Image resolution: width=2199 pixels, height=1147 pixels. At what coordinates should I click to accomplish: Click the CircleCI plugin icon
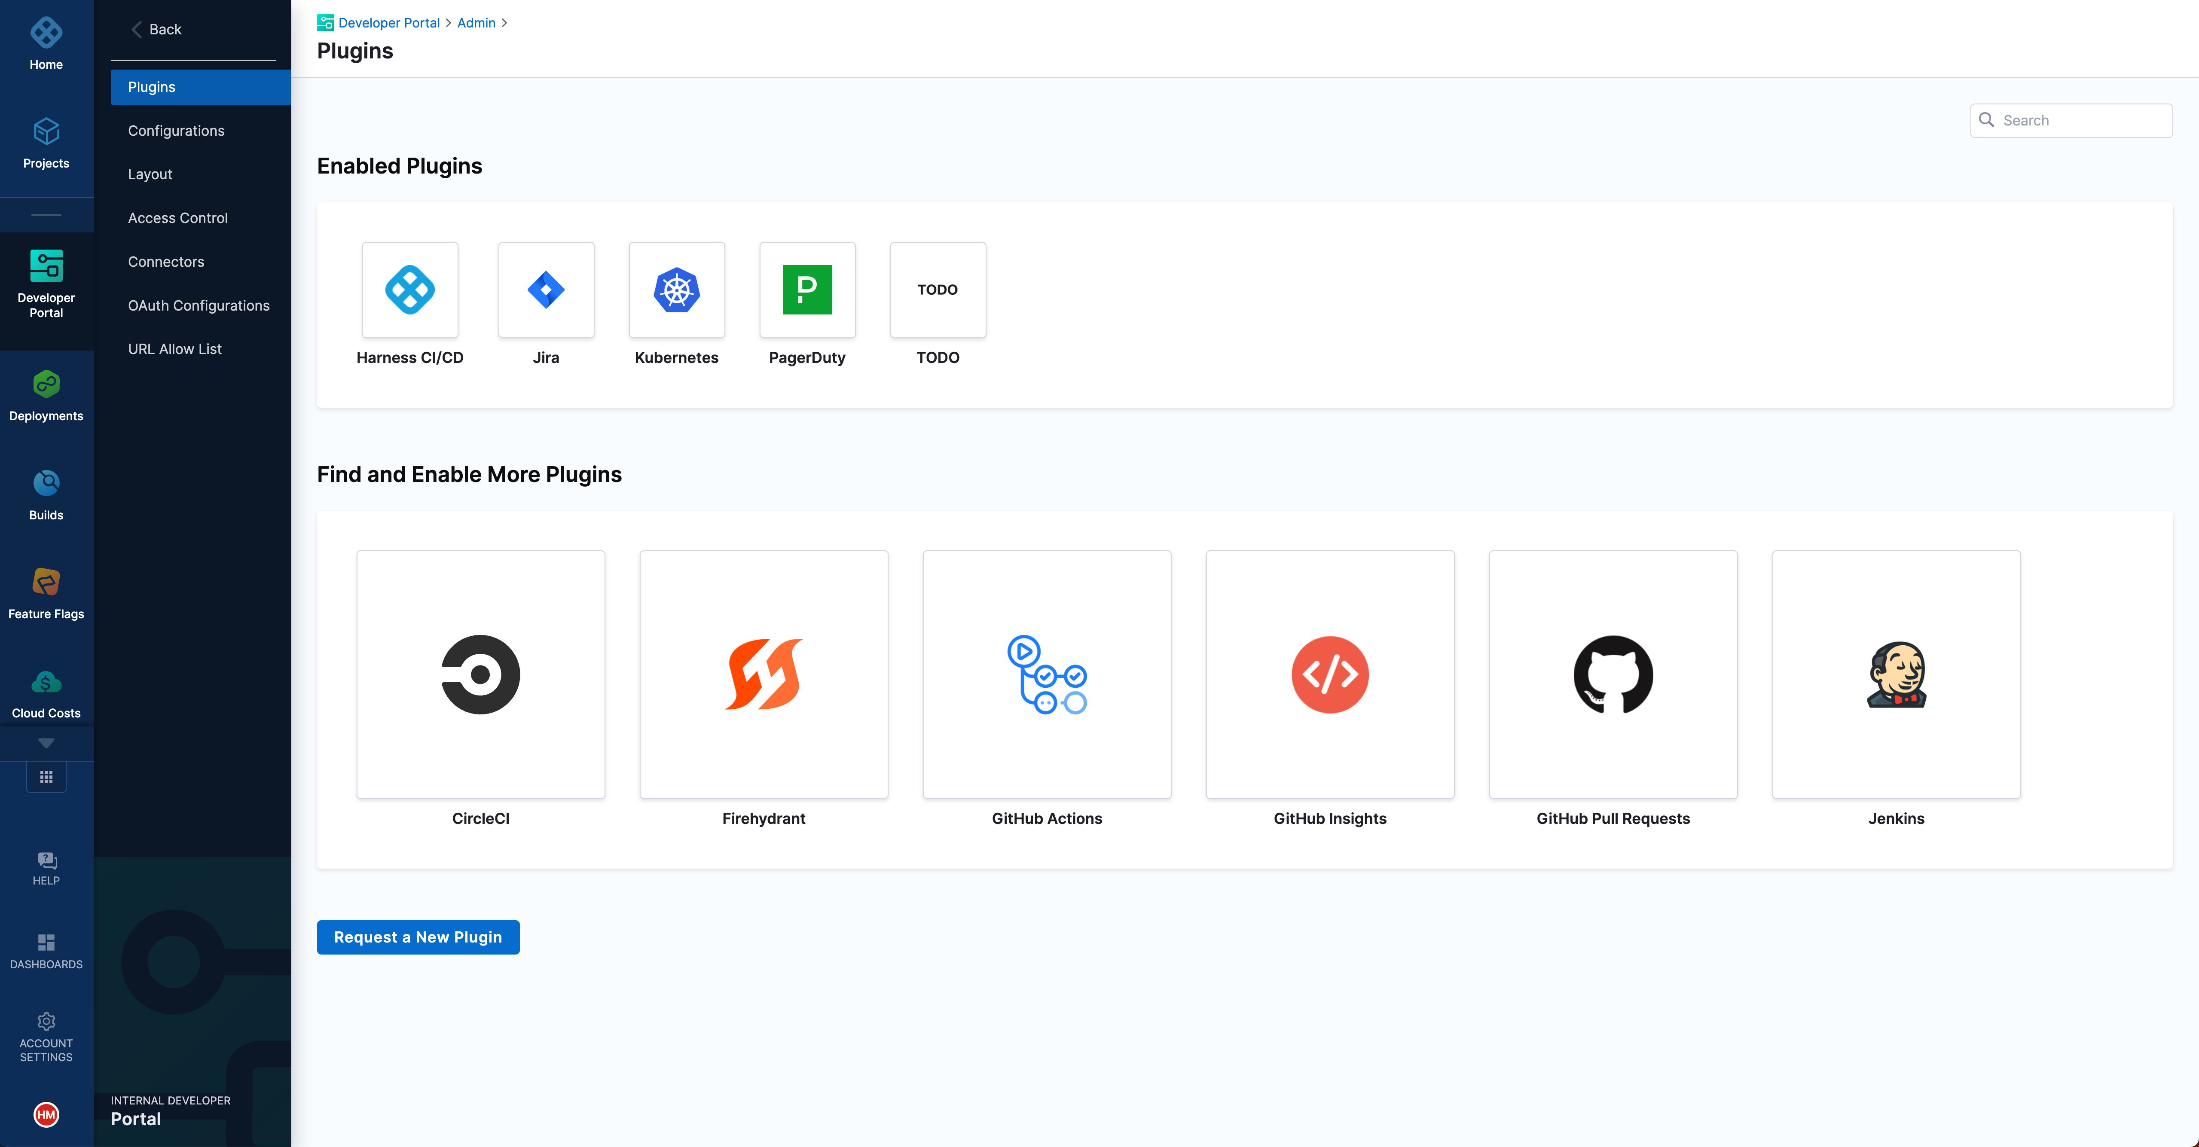[480, 673]
